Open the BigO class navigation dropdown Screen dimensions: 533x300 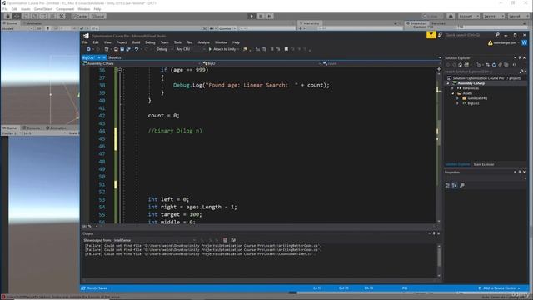(x=262, y=63)
